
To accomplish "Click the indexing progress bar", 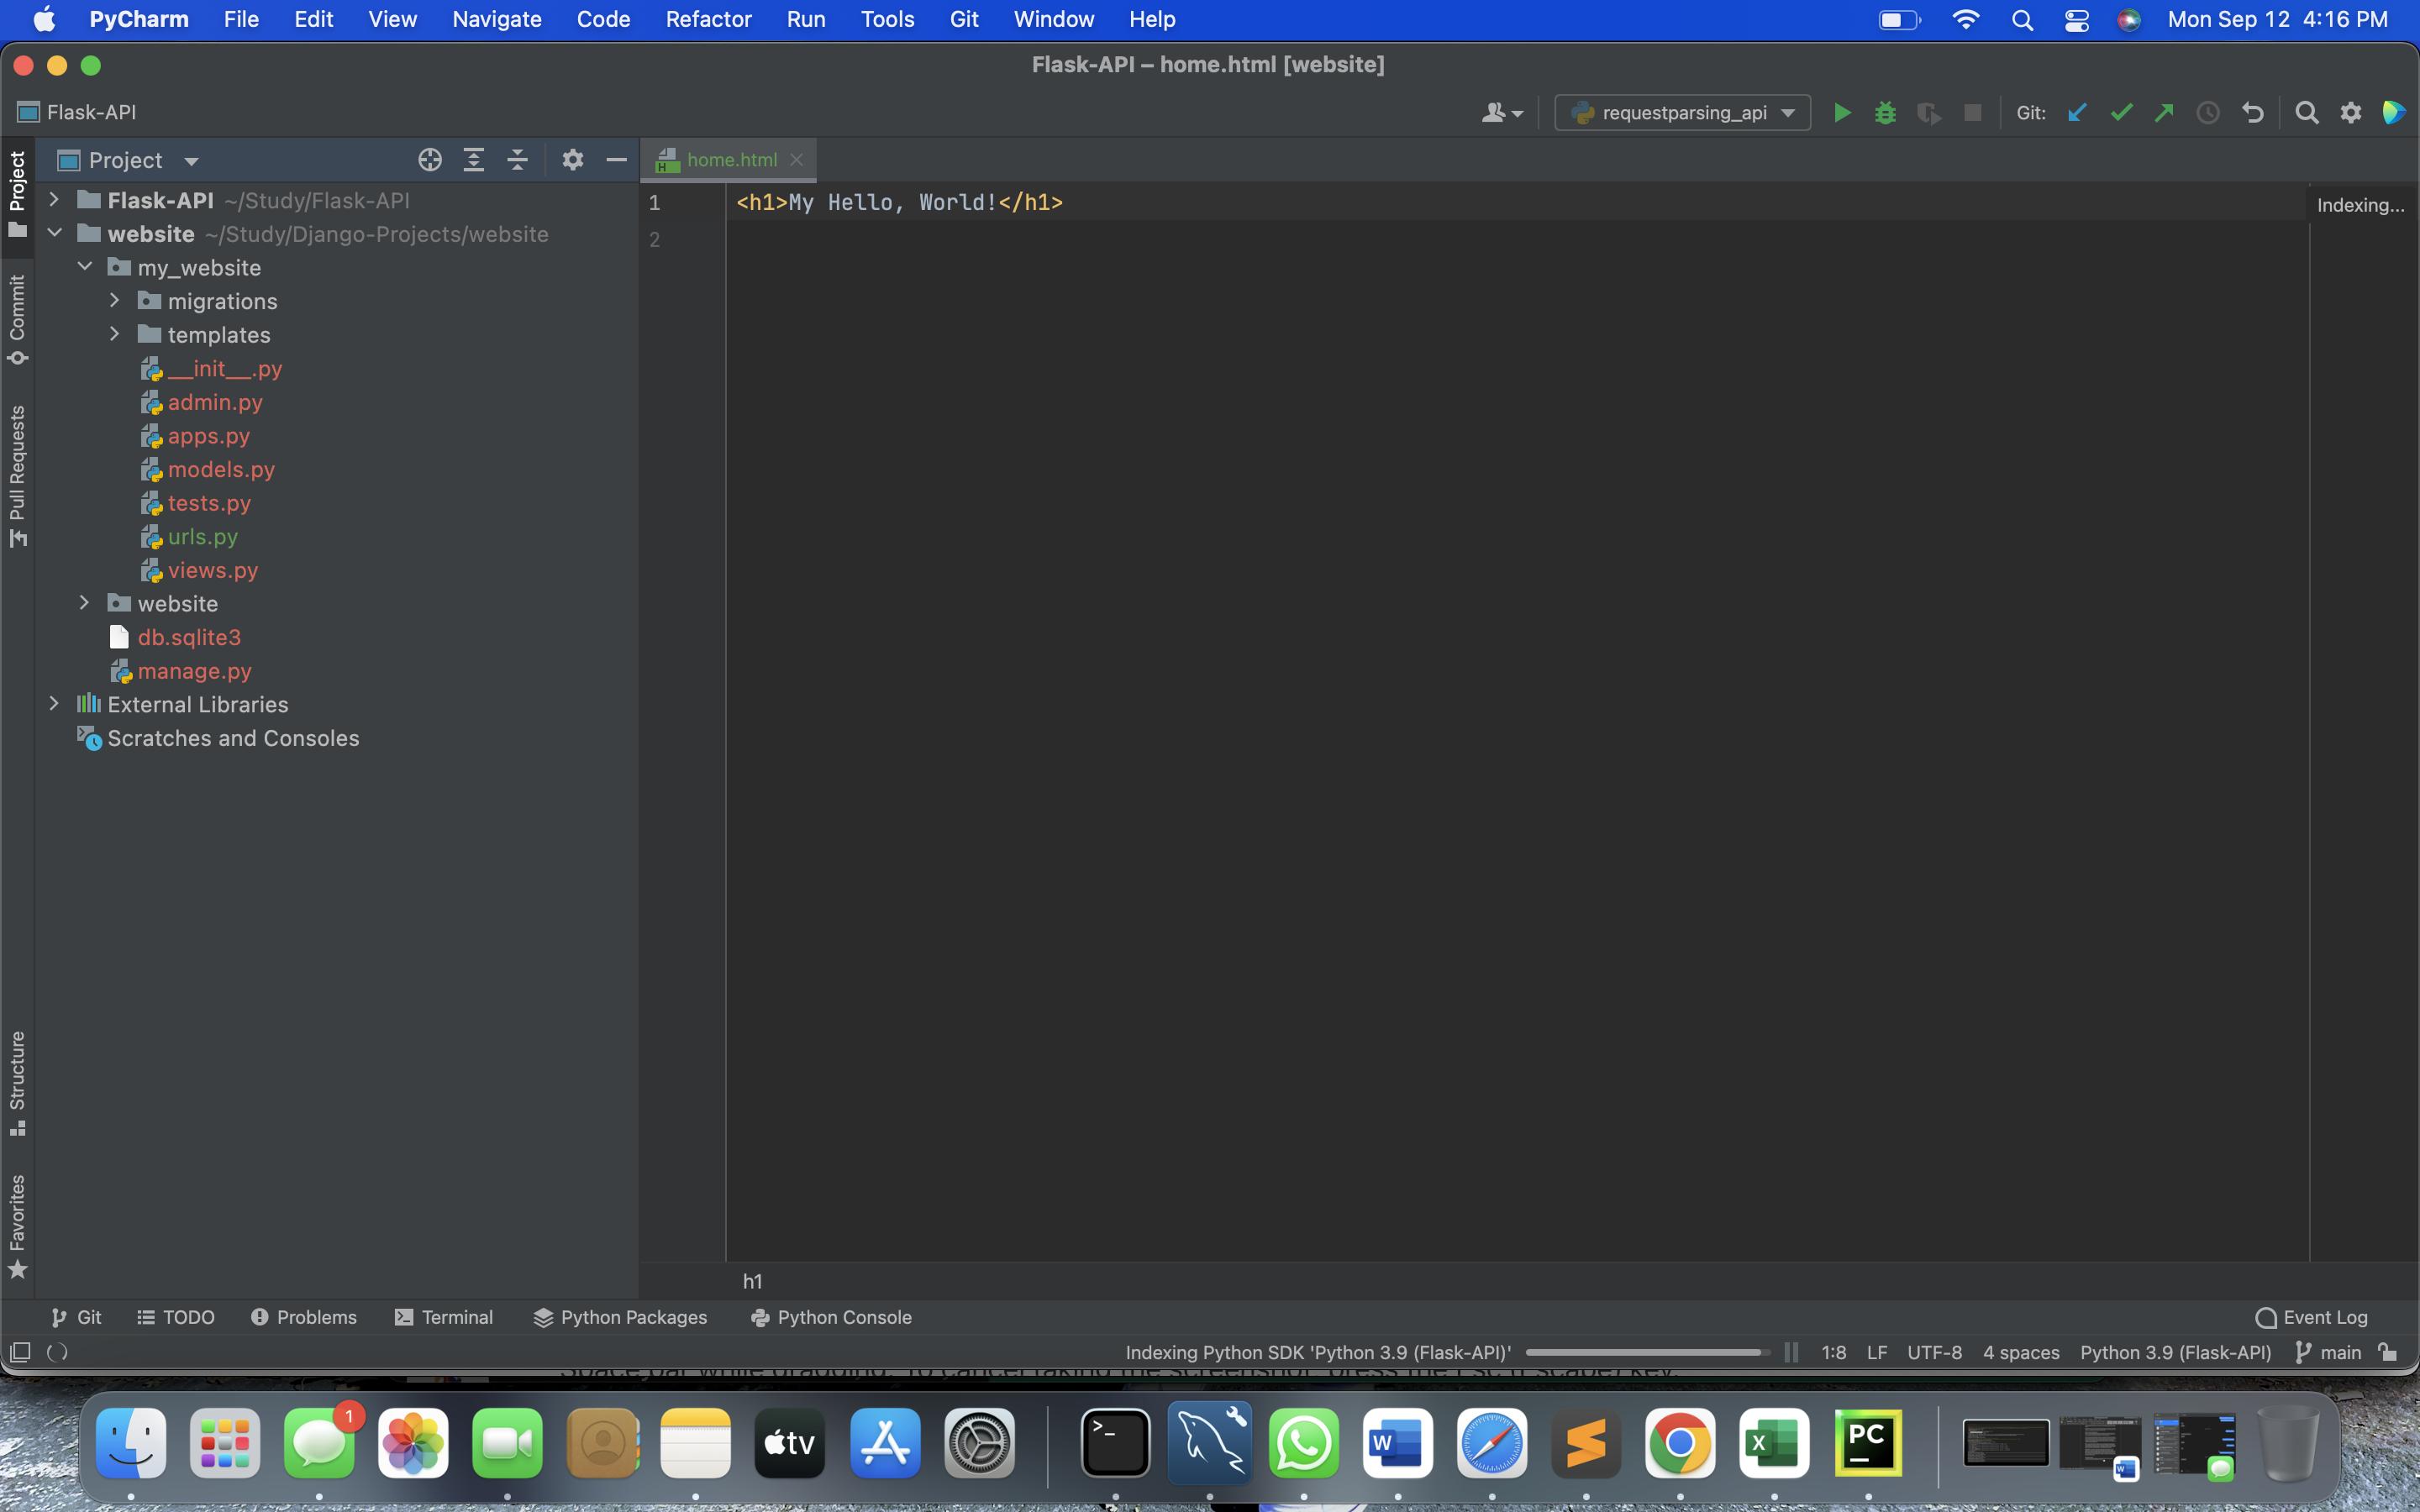I will (x=1643, y=1352).
